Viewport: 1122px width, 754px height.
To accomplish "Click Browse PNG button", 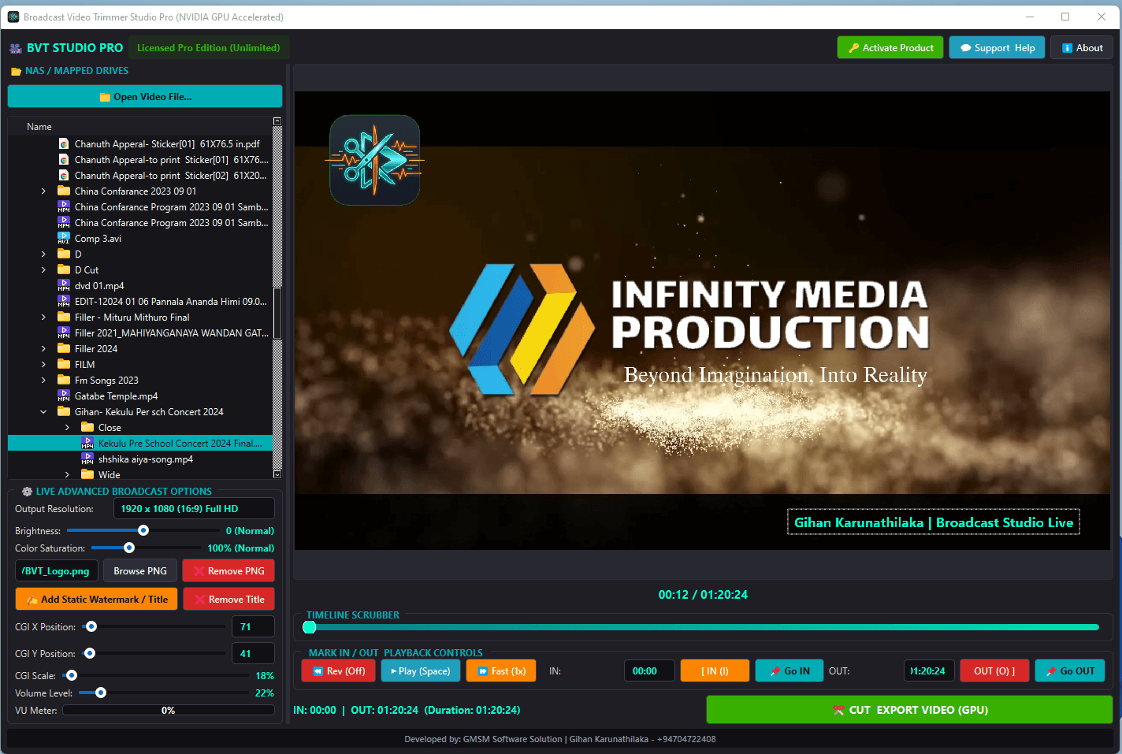I will pos(140,571).
